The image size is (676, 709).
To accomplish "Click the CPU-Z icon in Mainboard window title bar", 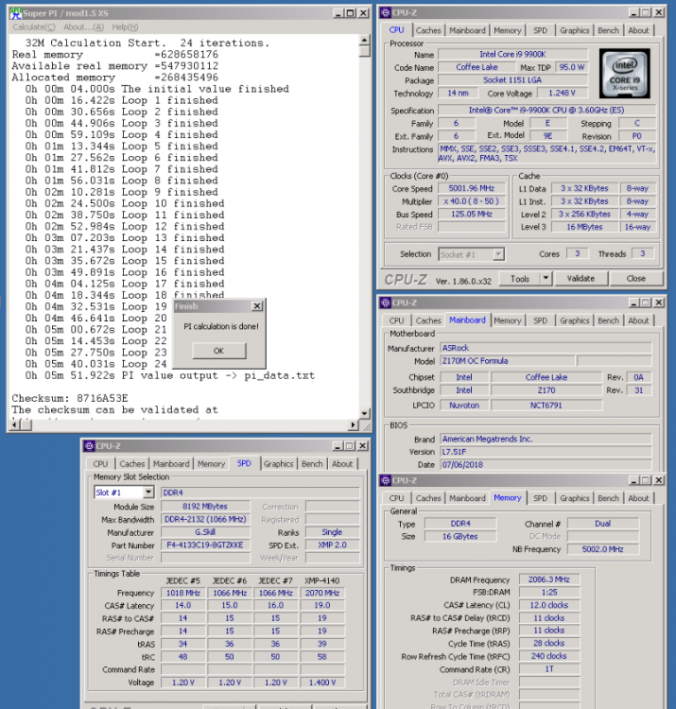I will tap(385, 303).
